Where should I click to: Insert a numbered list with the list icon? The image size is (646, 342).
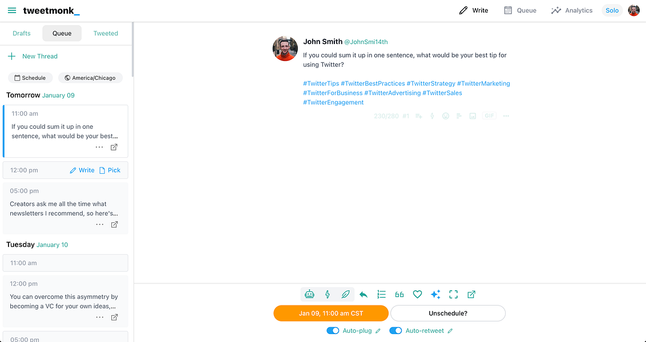pos(381,294)
